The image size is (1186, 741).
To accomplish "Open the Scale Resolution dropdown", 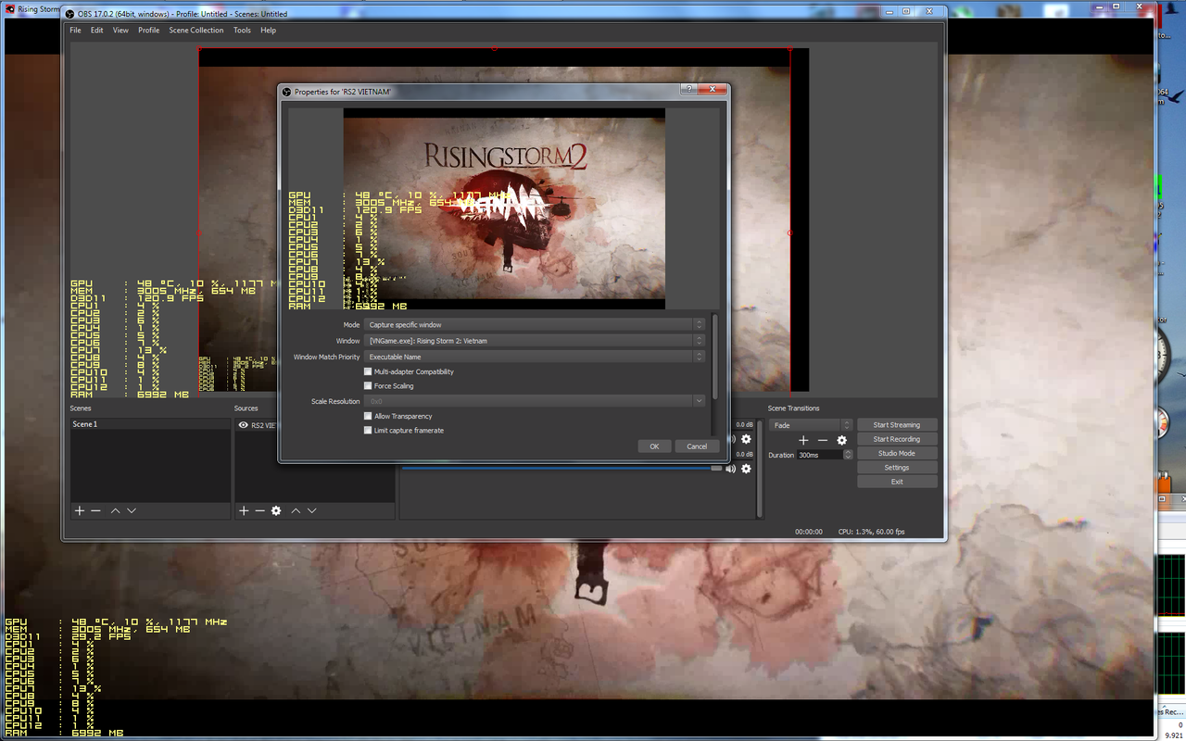I will [x=535, y=401].
